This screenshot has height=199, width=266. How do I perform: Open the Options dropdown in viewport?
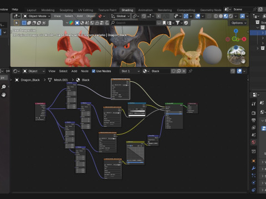point(239,23)
